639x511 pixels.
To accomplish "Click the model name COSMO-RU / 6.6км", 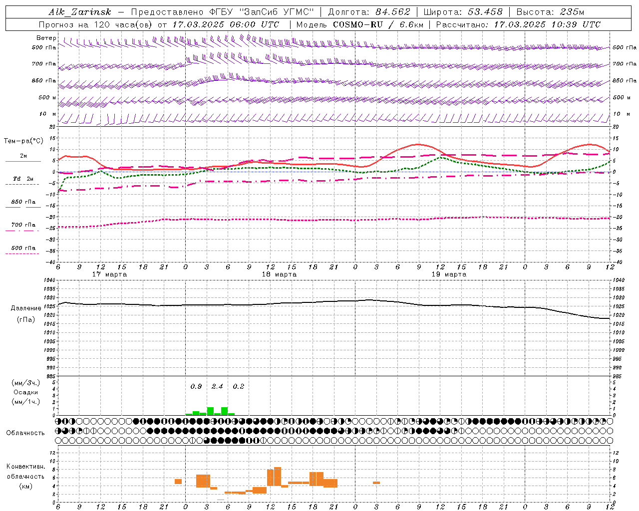I will tap(378, 24).
